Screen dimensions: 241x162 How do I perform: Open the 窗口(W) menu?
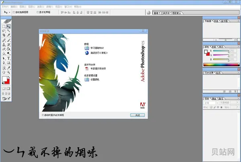68,7
